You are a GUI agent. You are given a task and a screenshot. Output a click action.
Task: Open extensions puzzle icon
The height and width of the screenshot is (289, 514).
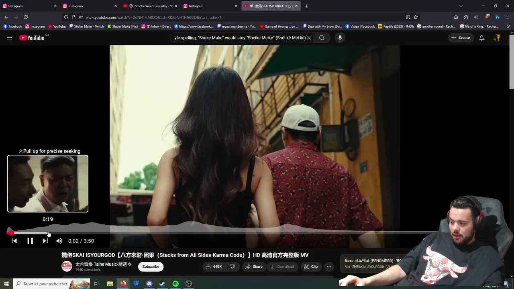pos(466,17)
